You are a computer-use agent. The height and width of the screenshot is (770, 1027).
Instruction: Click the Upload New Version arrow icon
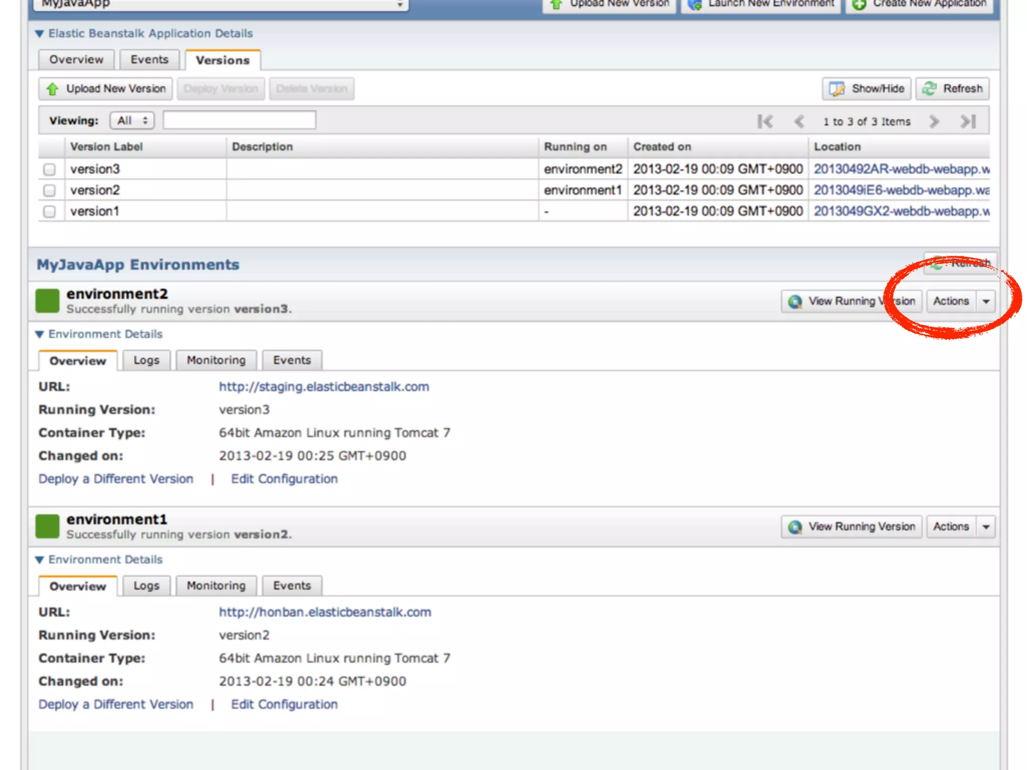(x=52, y=89)
